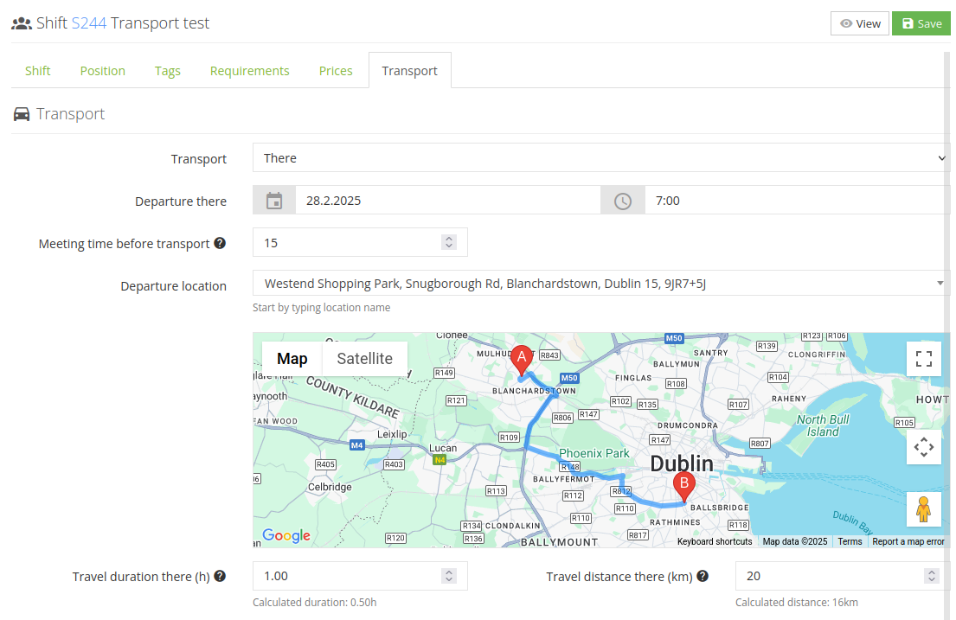Screen dimensions: 956x620
Task: Select the Transport tab
Action: [x=410, y=71]
